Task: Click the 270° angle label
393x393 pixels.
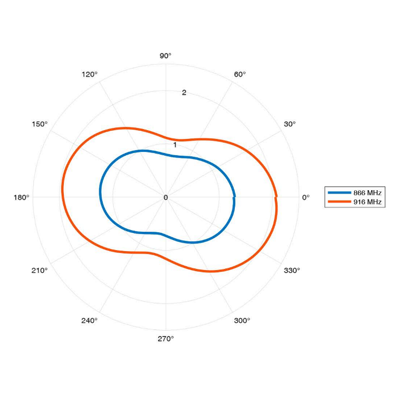Action: point(166,339)
